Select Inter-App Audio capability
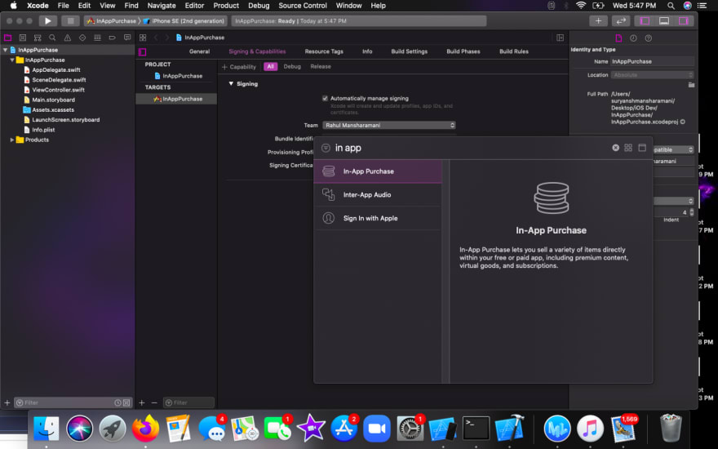718x449 pixels. (x=378, y=195)
